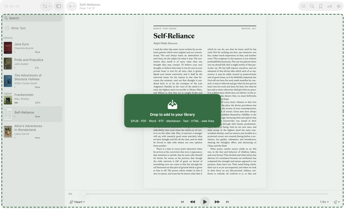Click the 2% progress under Pride and Prejudice
The height and width of the screenshot is (209, 345).
(37, 68)
